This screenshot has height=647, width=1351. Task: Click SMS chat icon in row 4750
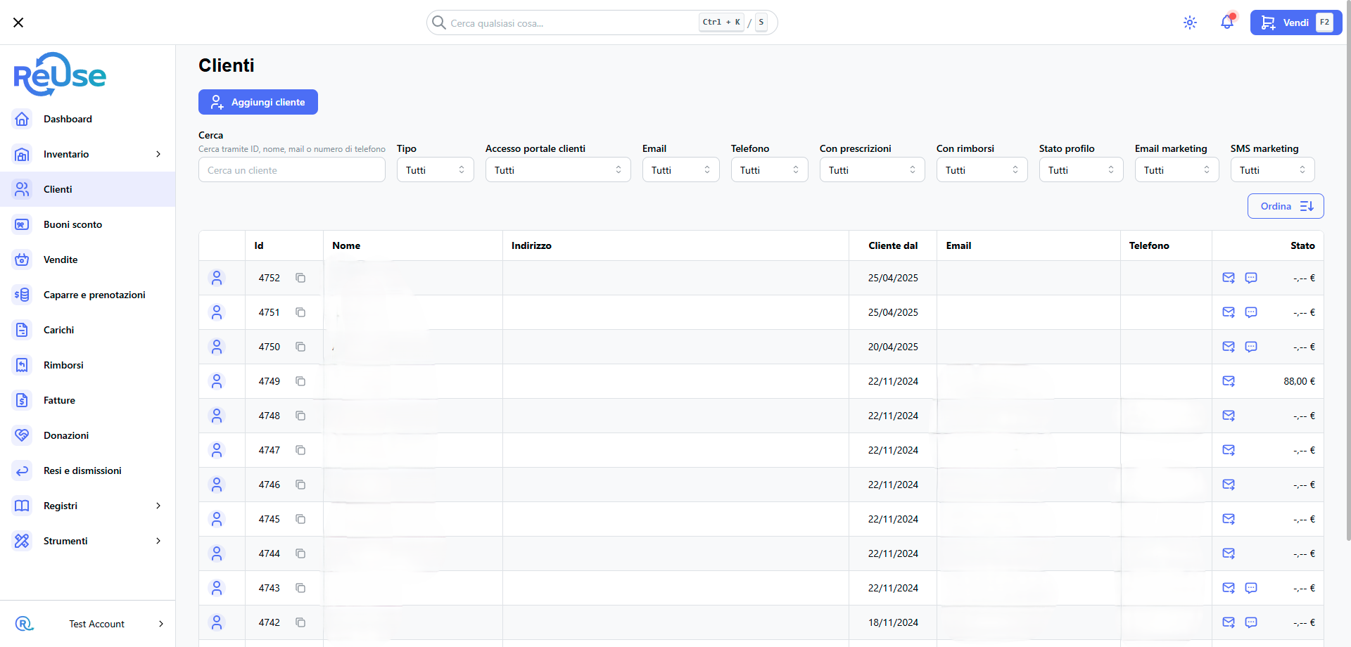pyautogui.click(x=1251, y=347)
